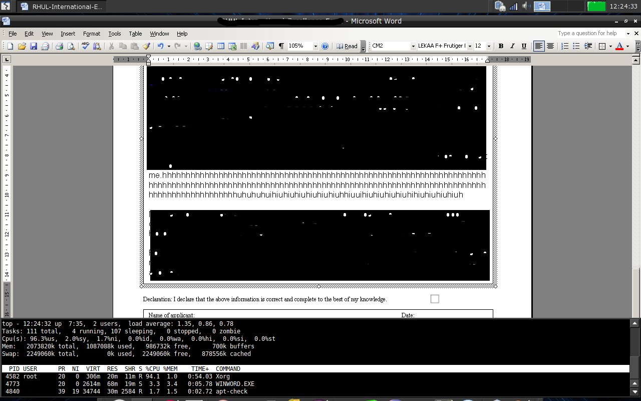The width and height of the screenshot is (641, 401).
Task: Click the Read button
Action: pyautogui.click(x=347, y=46)
